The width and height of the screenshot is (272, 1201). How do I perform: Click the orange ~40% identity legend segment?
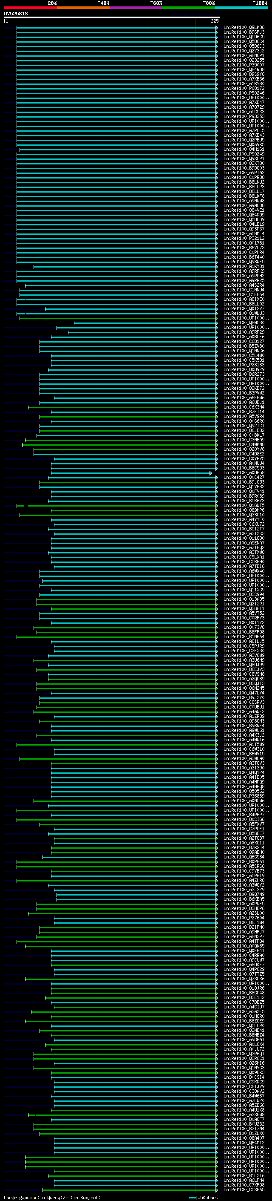[83, 8]
